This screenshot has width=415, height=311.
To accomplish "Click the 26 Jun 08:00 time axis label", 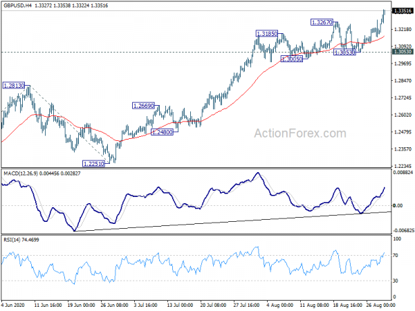I will click(x=114, y=305).
